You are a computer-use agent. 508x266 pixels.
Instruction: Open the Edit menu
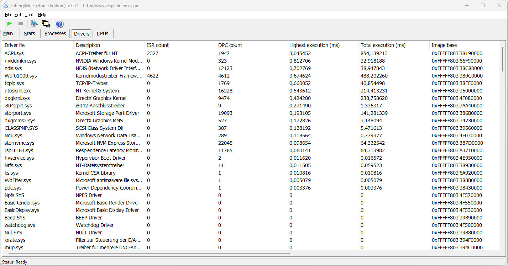coord(18,15)
